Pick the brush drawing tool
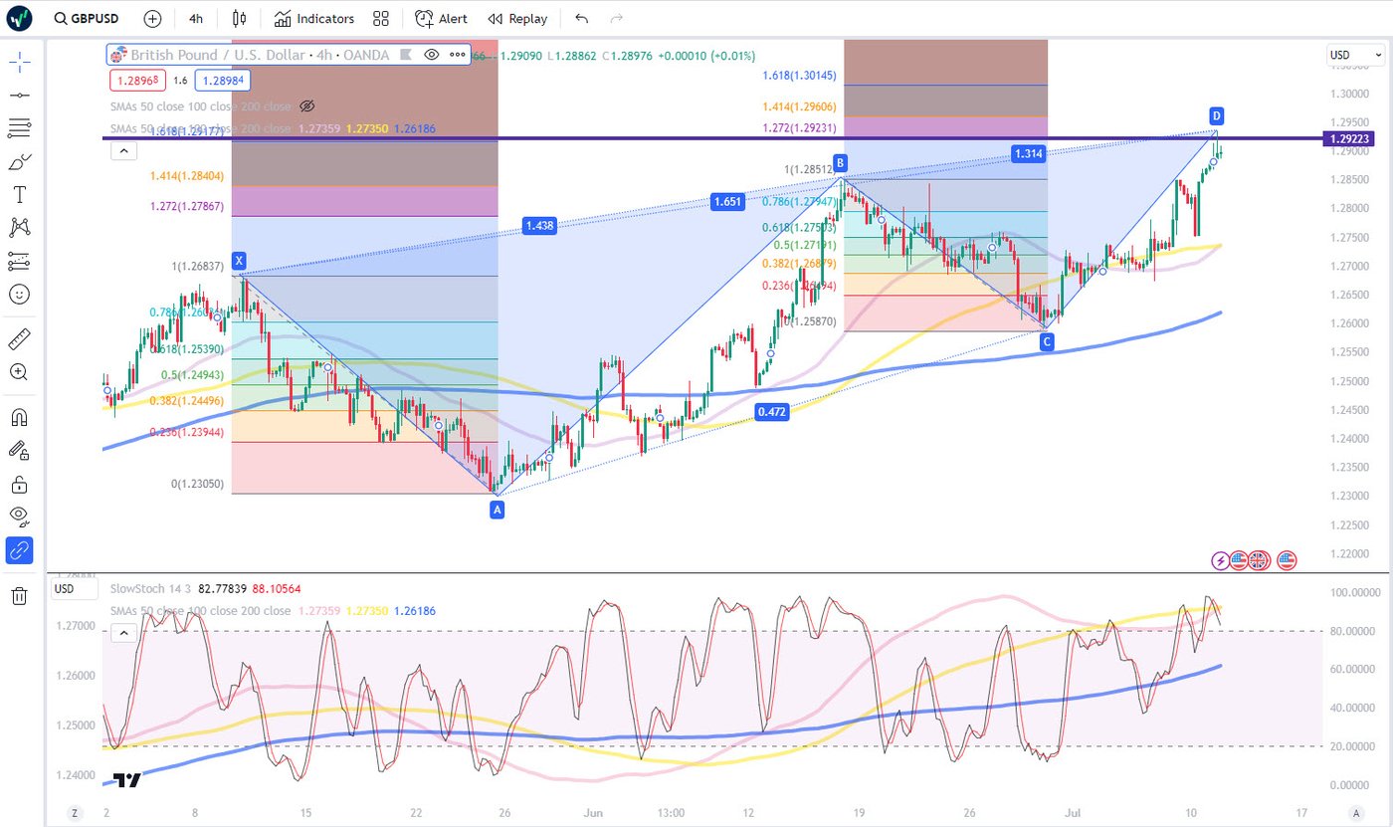 (x=19, y=161)
